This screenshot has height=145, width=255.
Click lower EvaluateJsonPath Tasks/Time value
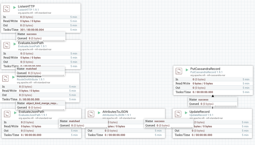click(31, 135)
